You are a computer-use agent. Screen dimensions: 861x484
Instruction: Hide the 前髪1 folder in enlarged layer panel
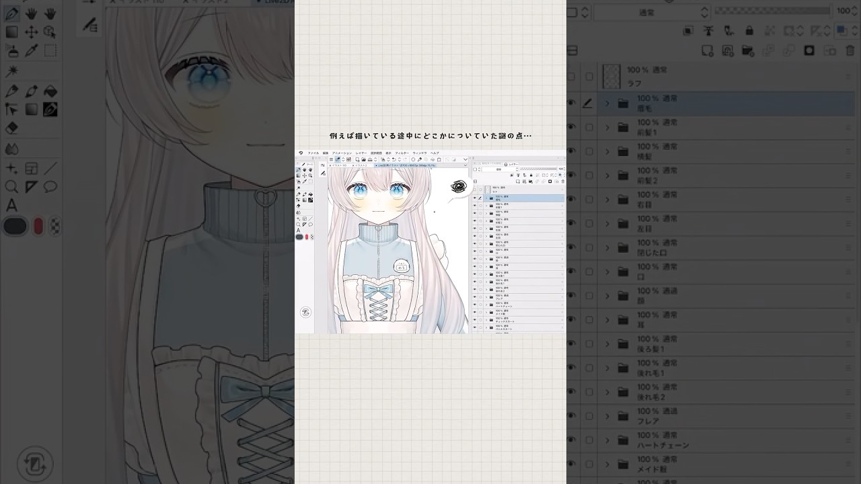(x=572, y=127)
